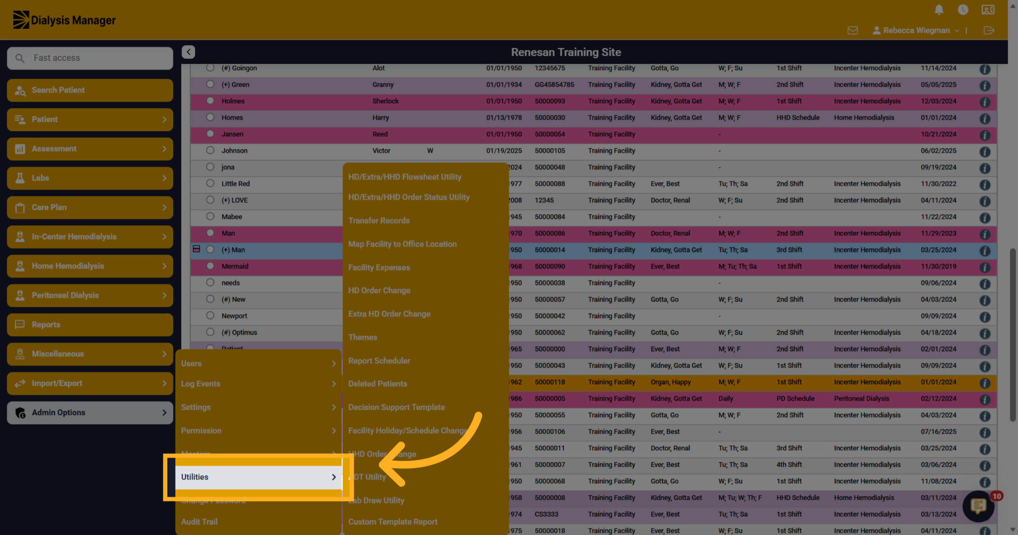Expand the Home Hemodialysis menu

pos(90,266)
